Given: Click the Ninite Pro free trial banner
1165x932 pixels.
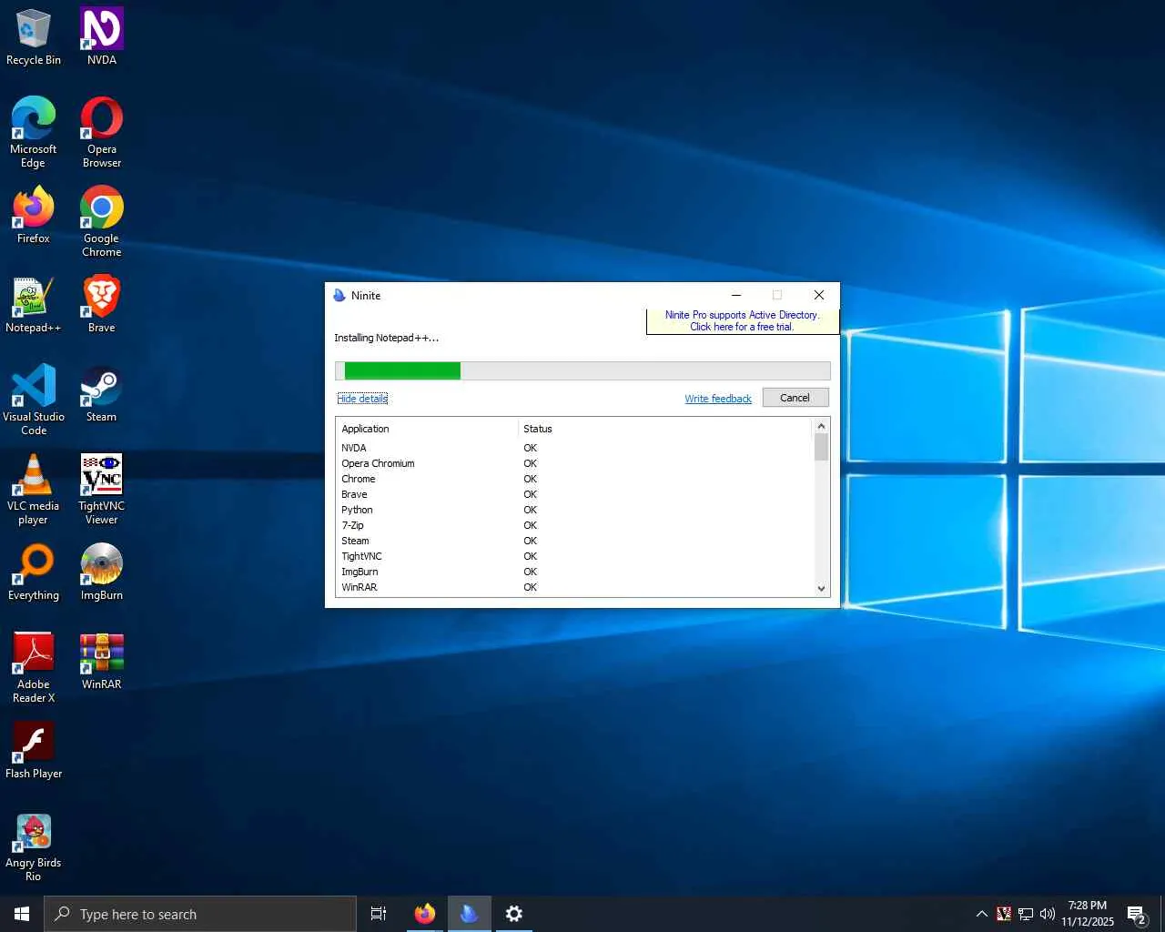Looking at the screenshot, I should pos(742,321).
